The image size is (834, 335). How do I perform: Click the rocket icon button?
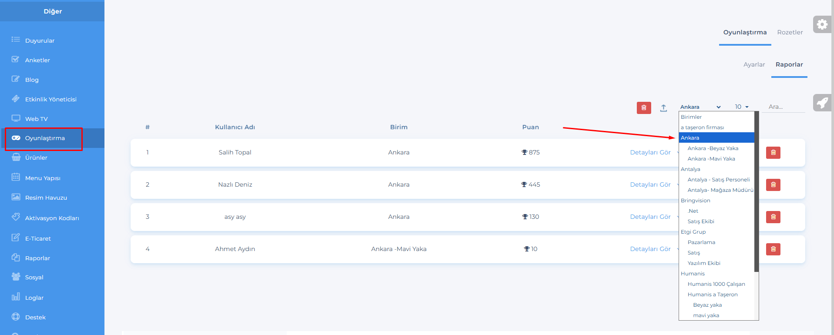pos(822,103)
